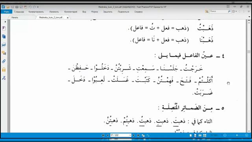Toggle the full screen ribbon icon
The height and width of the screenshot is (142, 252).
point(228,7)
